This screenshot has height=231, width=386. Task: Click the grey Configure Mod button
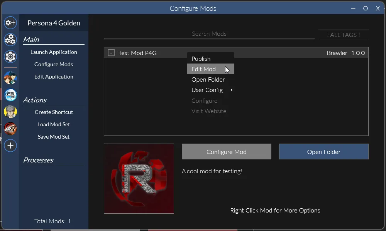(x=227, y=152)
